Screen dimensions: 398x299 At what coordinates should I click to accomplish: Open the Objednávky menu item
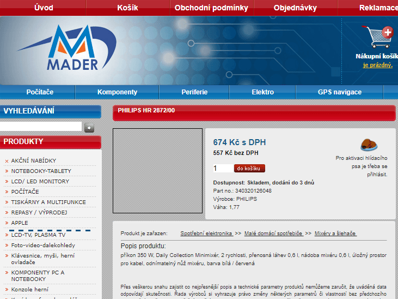(295, 8)
